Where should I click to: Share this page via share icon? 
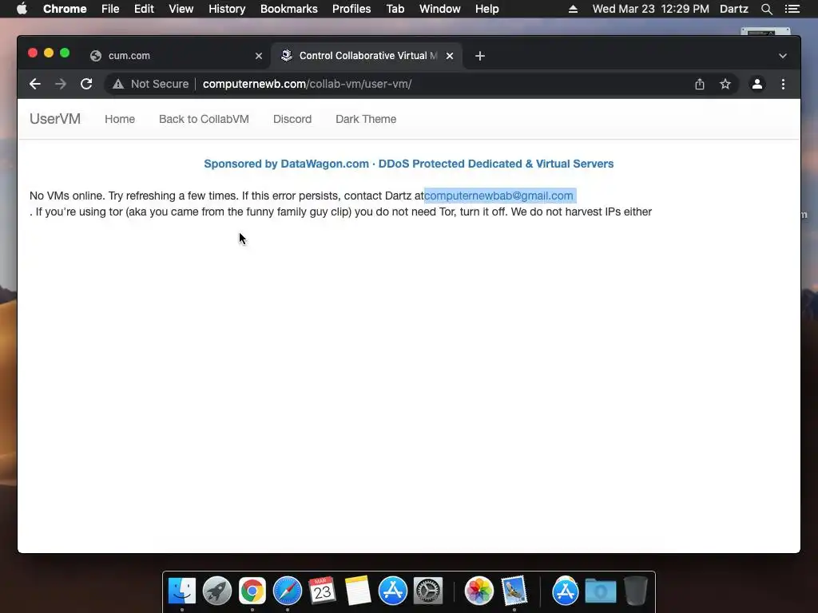[700, 84]
